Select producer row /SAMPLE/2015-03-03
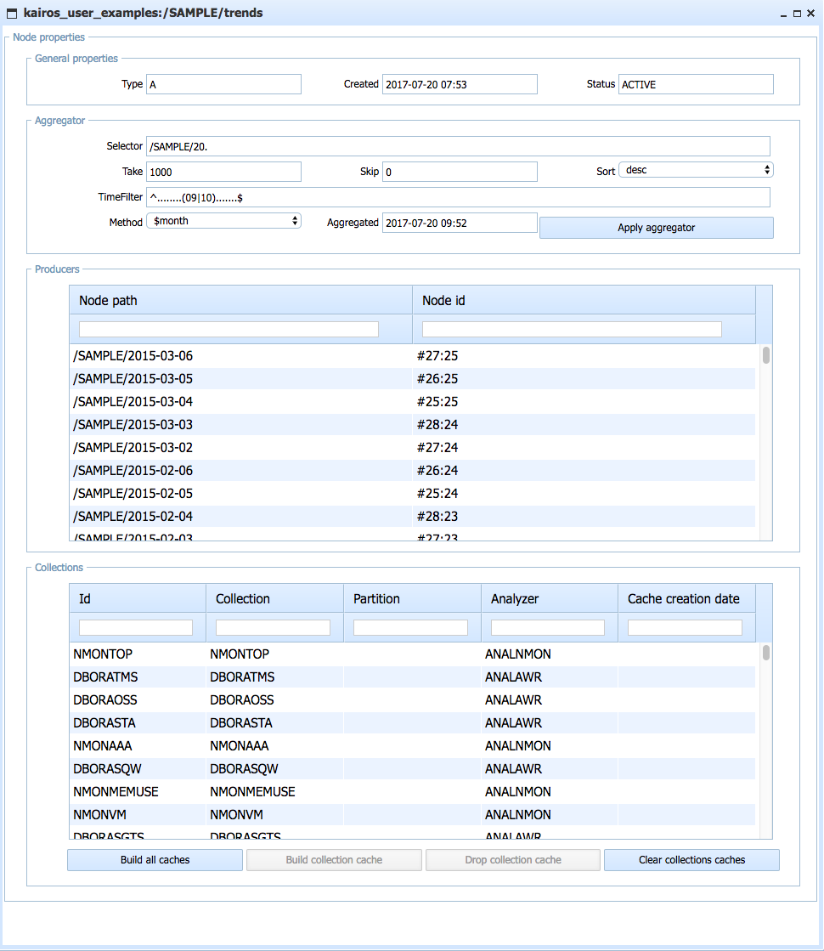Image resolution: width=824 pixels, height=951 pixels. click(x=412, y=425)
